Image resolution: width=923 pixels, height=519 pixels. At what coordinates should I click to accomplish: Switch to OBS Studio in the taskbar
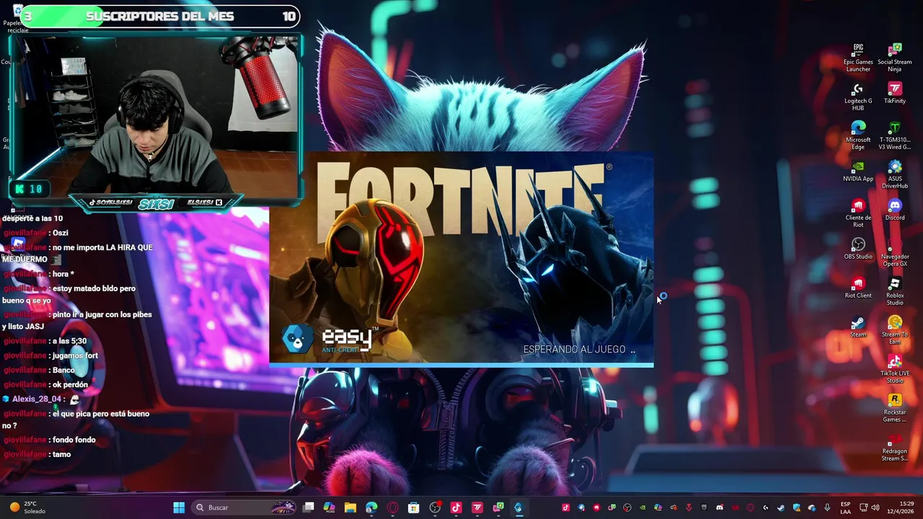435,507
